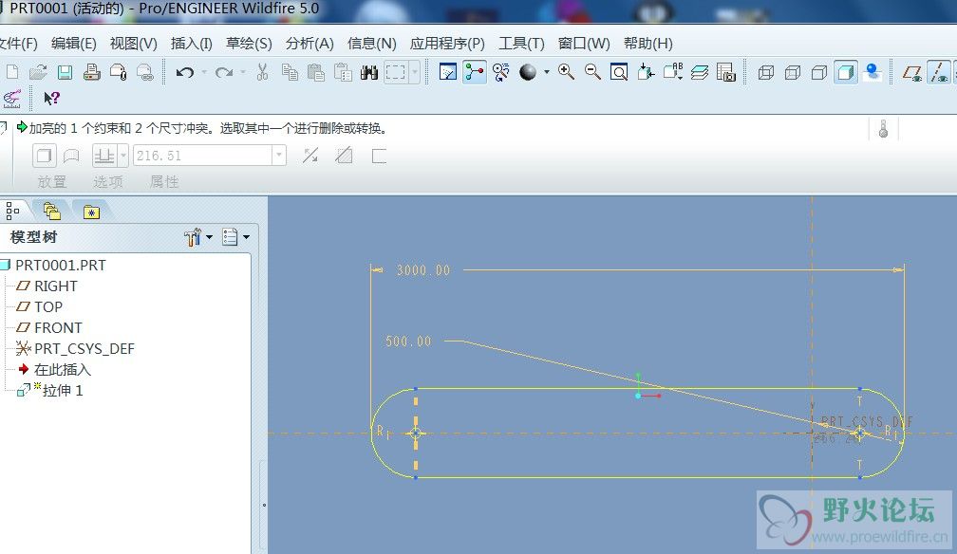
Task: Save the part with the floppy icon
Action: 65,72
